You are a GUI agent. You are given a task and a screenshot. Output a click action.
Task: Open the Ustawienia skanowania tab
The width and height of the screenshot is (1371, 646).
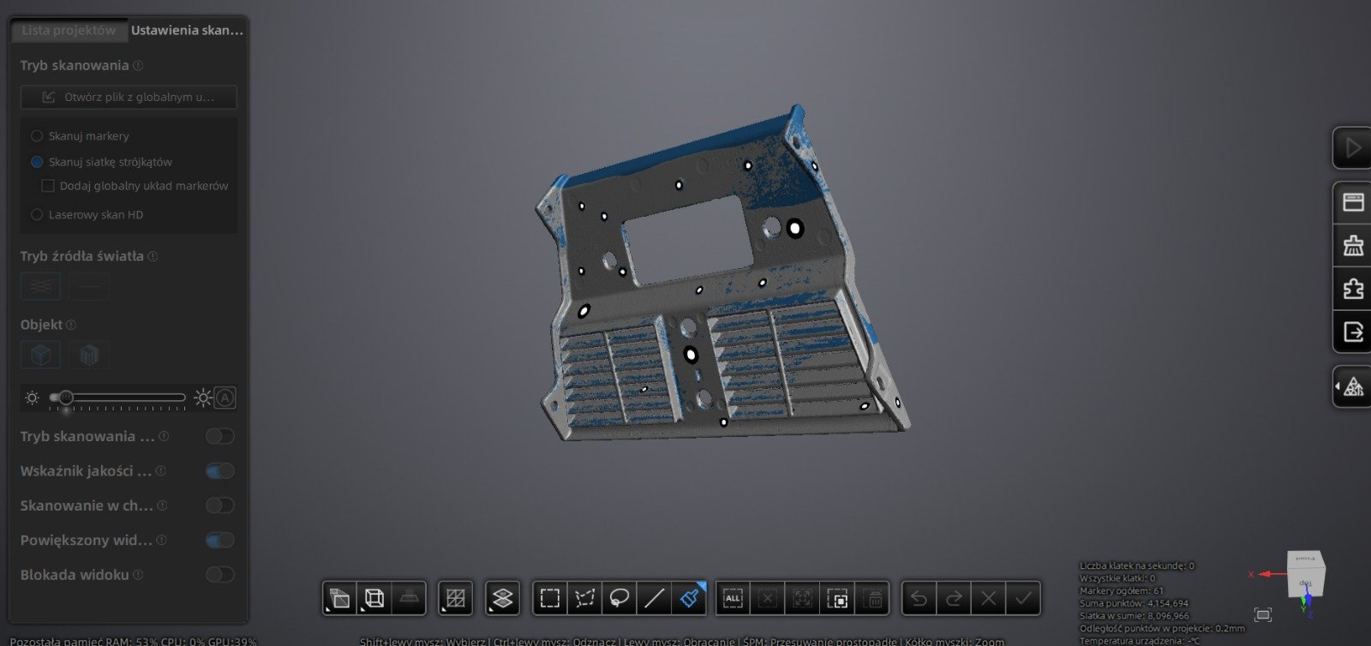point(187,30)
